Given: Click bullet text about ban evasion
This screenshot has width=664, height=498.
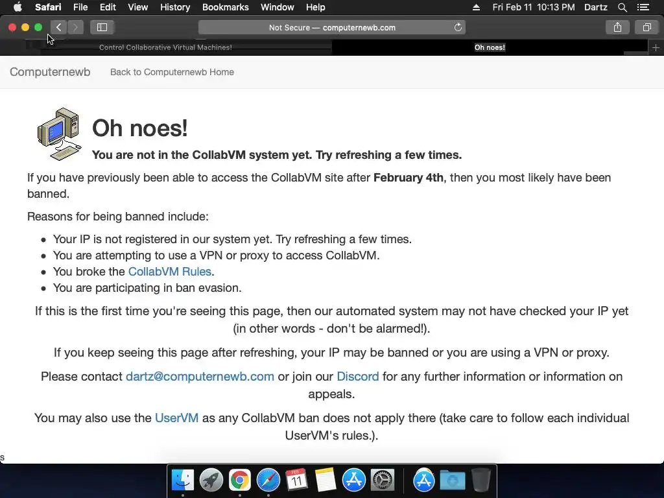Looking at the screenshot, I should 147,288.
